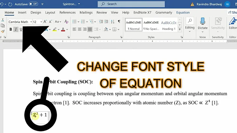Open the Cambria Math font name dropdown

(x=31, y=22)
